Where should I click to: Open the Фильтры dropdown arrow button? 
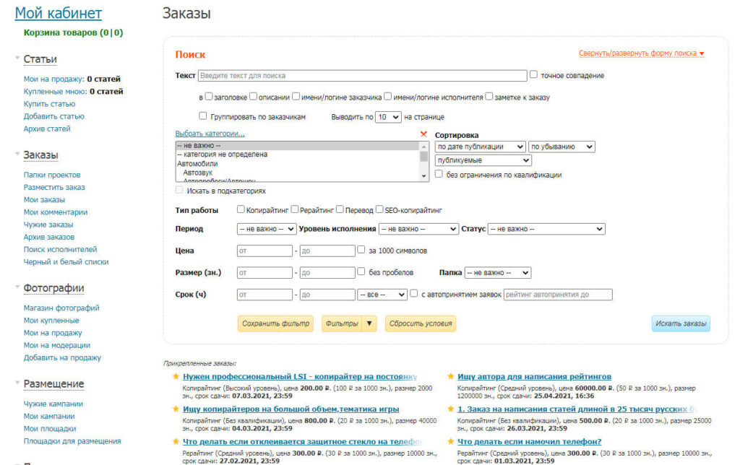[370, 323]
